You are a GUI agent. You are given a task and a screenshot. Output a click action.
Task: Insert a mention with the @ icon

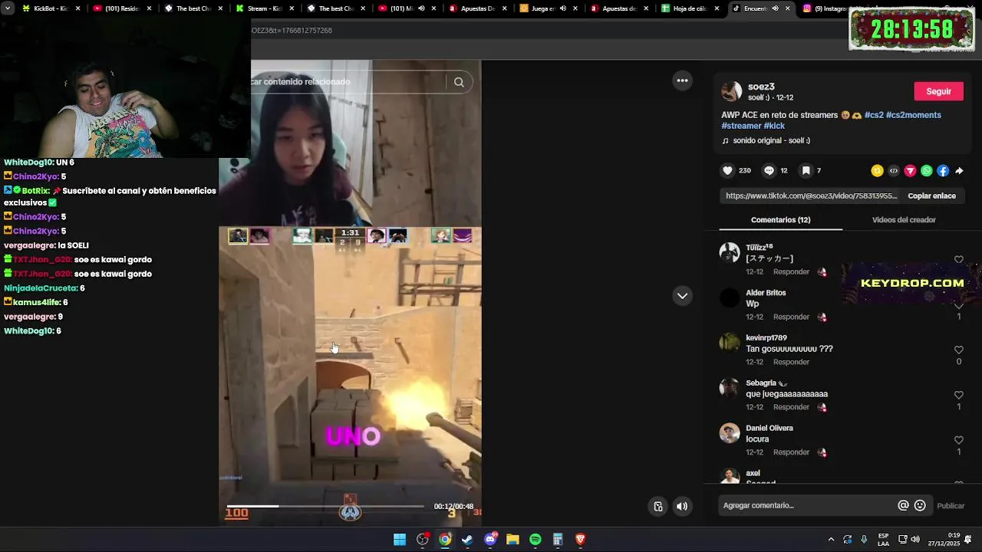pyautogui.click(x=903, y=505)
